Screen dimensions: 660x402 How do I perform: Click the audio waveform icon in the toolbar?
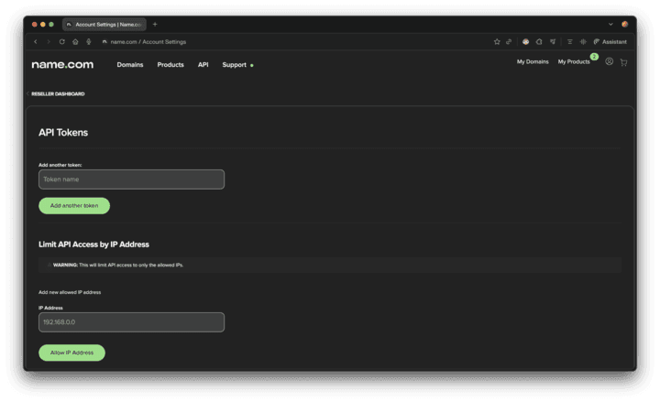(x=583, y=41)
